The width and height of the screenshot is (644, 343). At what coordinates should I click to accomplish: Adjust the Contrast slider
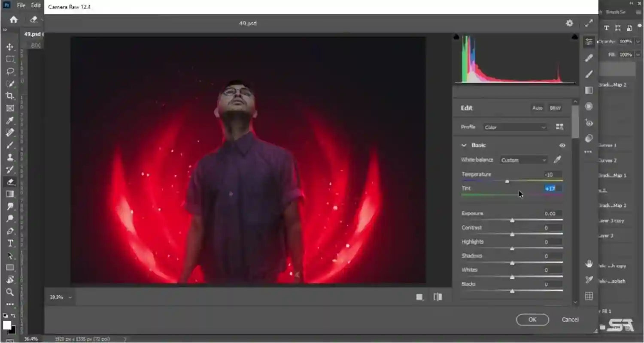[x=512, y=235]
